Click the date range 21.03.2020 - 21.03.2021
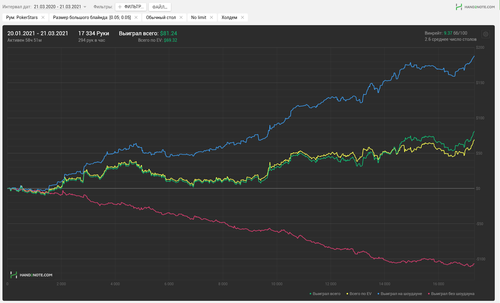Viewport: 500px width, 303px height. pos(58,7)
